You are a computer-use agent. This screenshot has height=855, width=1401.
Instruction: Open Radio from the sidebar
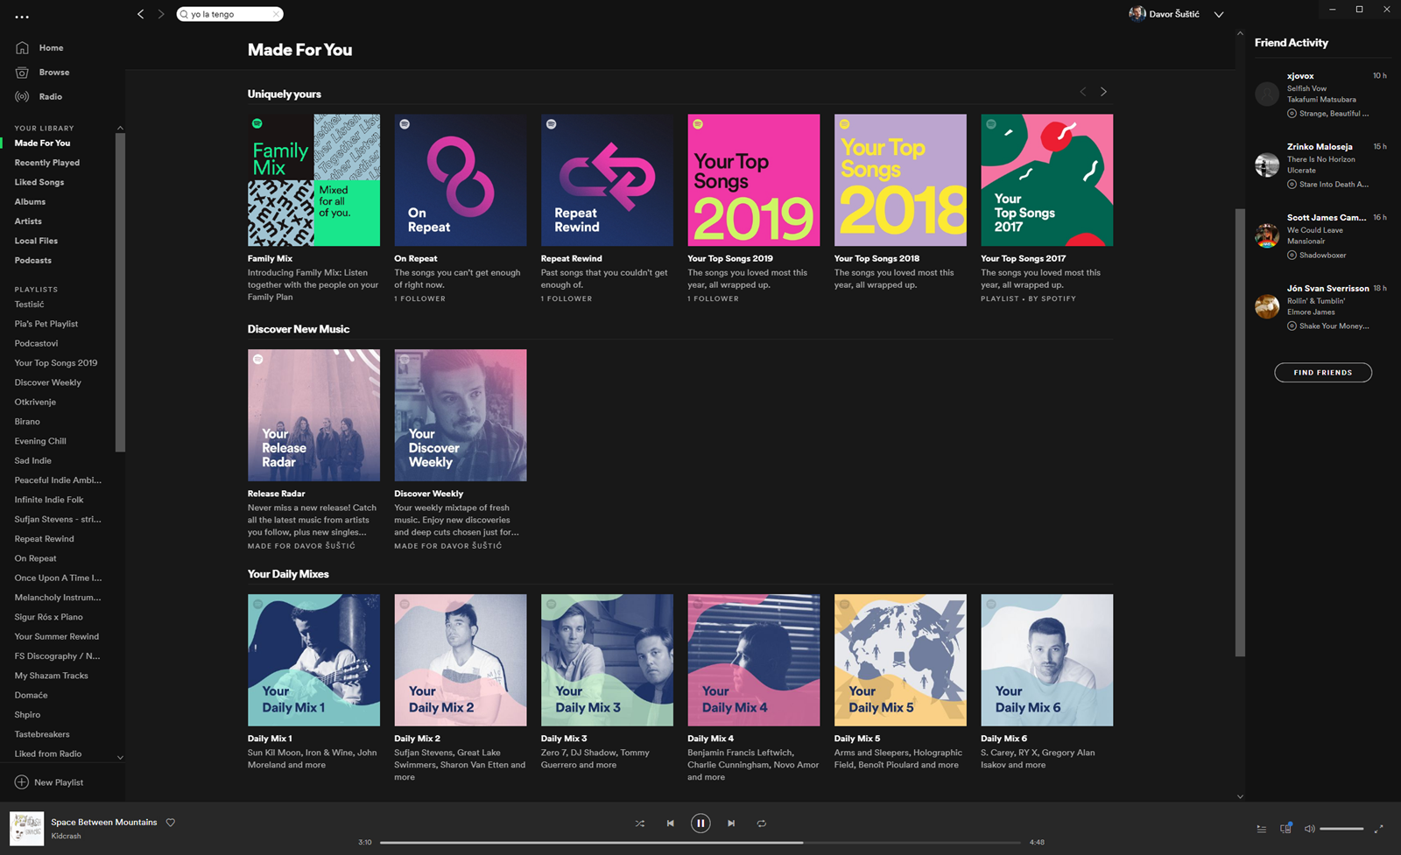[50, 96]
